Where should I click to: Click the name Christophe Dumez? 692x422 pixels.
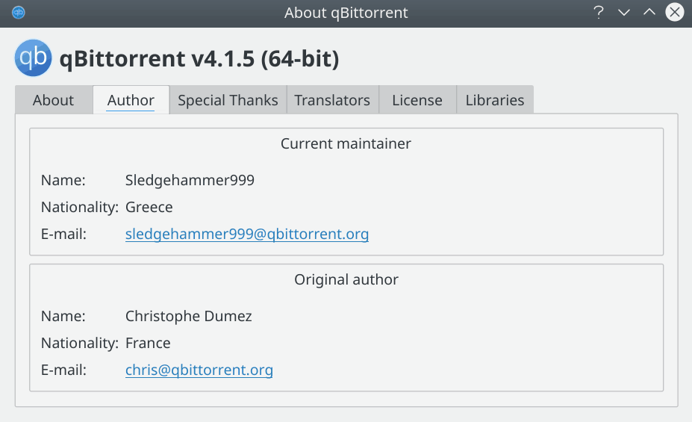click(x=189, y=316)
